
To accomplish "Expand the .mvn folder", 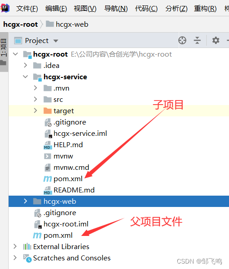I will pos(35,88).
